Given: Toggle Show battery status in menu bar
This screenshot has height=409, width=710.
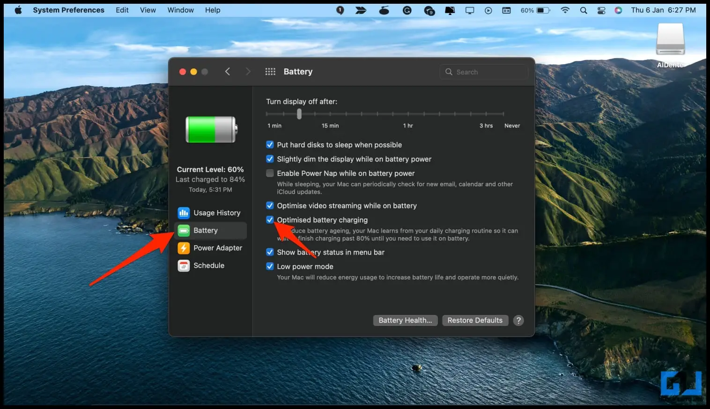Looking at the screenshot, I should (270, 252).
